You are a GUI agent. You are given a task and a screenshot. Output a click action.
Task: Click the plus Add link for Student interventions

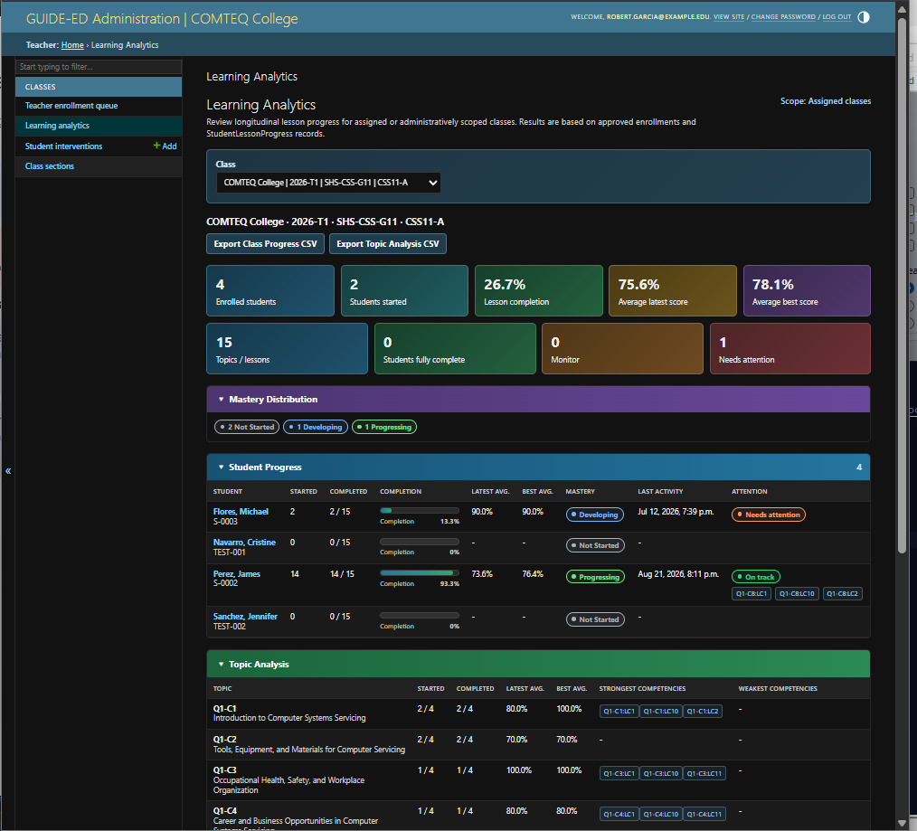165,146
